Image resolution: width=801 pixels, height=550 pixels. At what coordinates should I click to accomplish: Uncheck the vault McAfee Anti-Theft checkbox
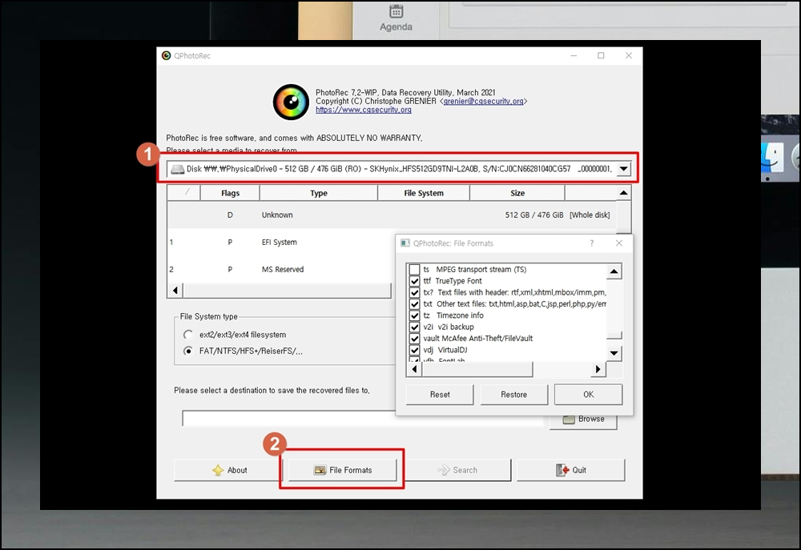[414, 339]
